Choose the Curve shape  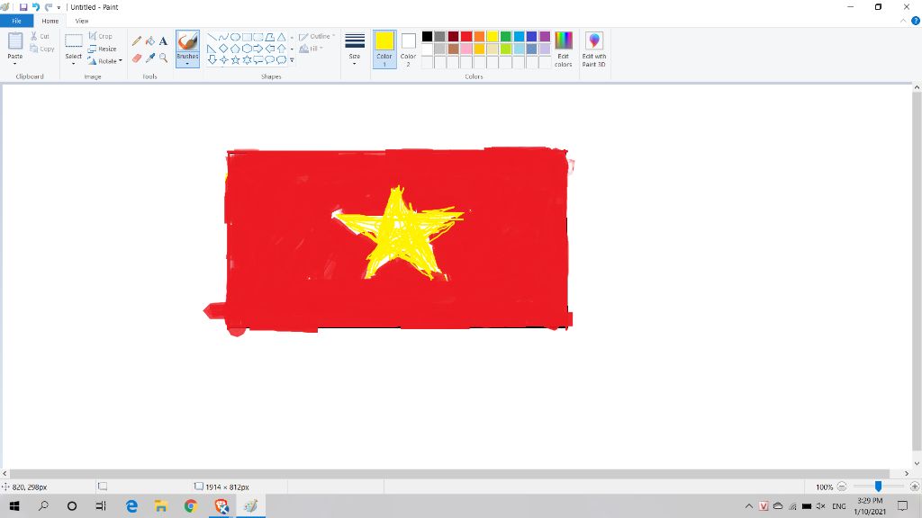point(223,37)
